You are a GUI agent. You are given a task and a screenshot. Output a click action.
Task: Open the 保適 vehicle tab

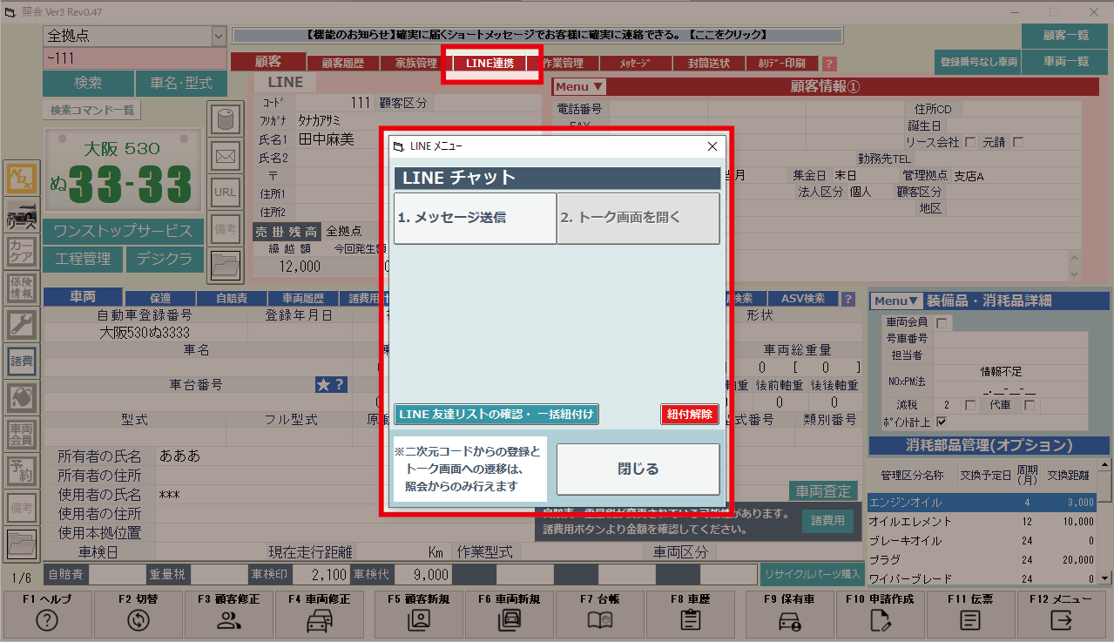[x=160, y=298]
